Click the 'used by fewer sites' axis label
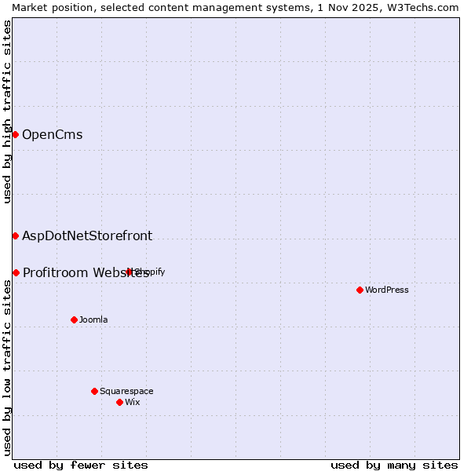 [x=81, y=465]
